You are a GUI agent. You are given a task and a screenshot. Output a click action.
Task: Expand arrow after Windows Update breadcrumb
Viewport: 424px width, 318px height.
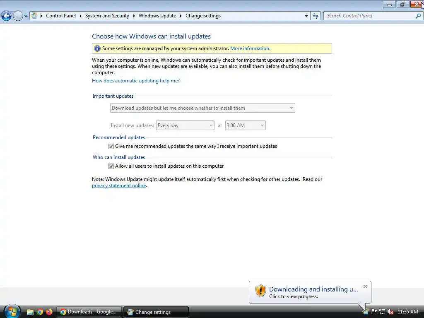point(181,16)
